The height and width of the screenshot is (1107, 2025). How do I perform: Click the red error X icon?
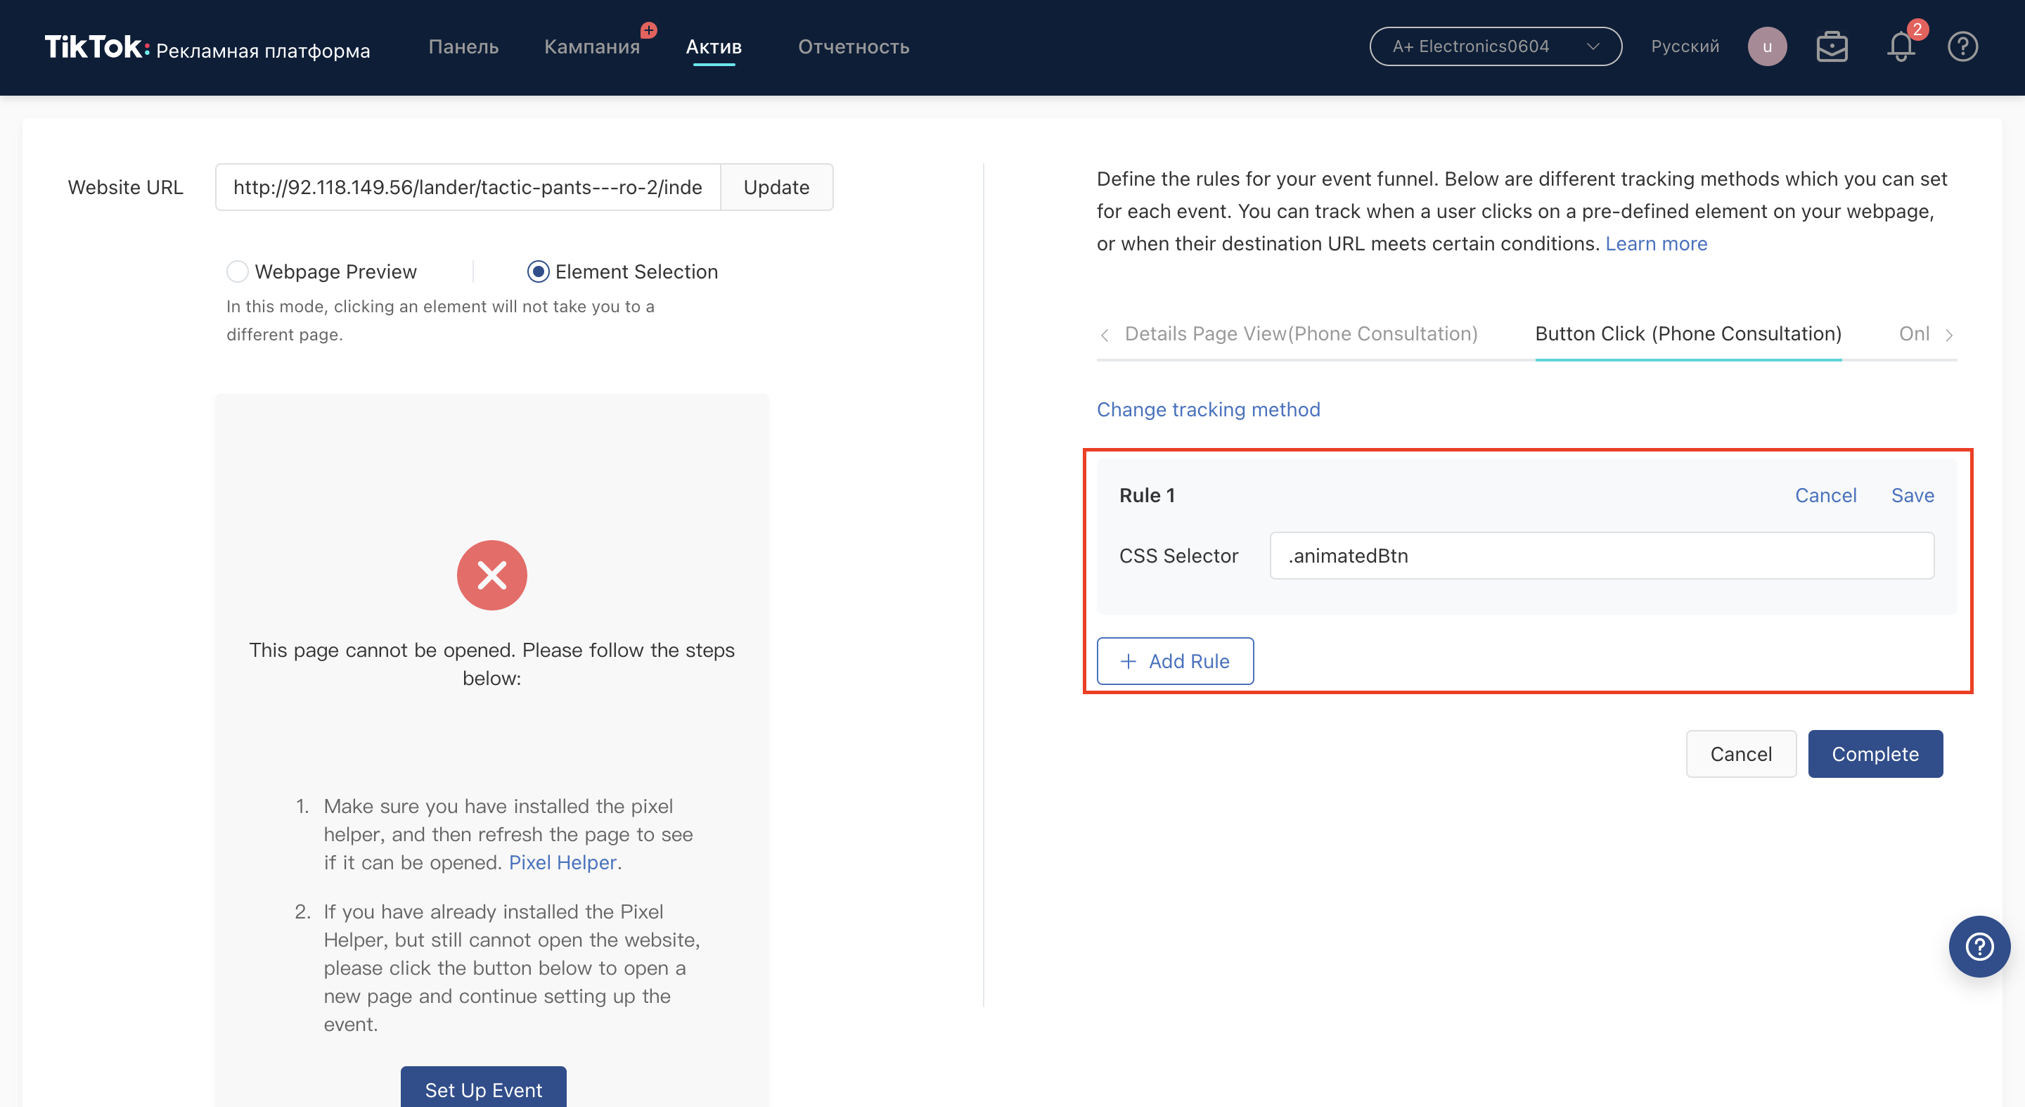pos(491,575)
